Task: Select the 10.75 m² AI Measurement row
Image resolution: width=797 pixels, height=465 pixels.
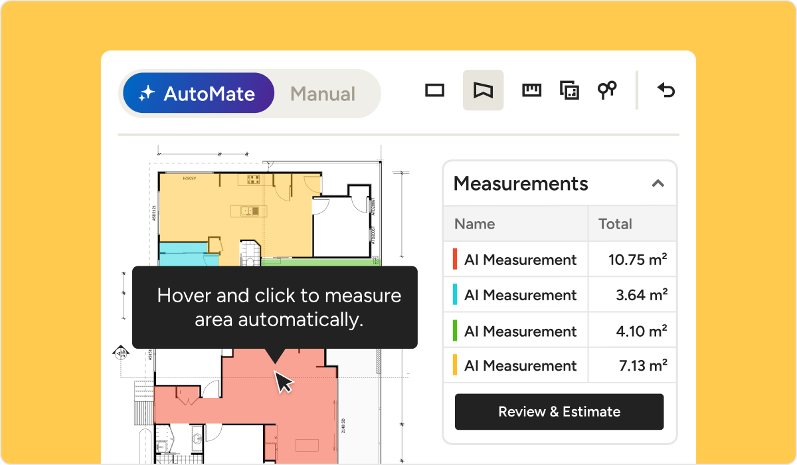Action: pyautogui.click(x=559, y=260)
